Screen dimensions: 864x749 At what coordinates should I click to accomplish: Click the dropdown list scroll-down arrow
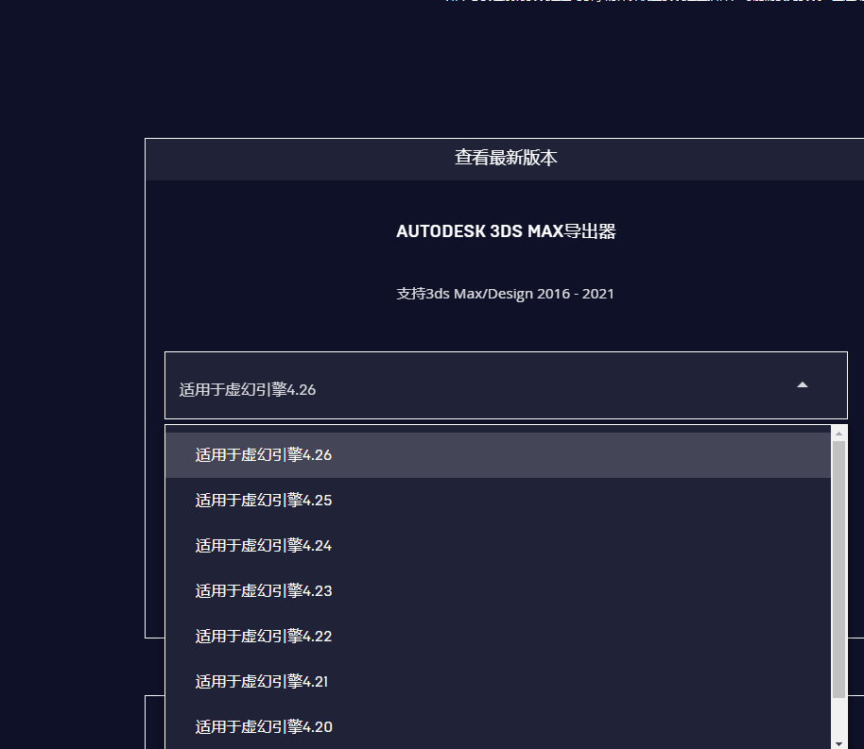click(838, 744)
